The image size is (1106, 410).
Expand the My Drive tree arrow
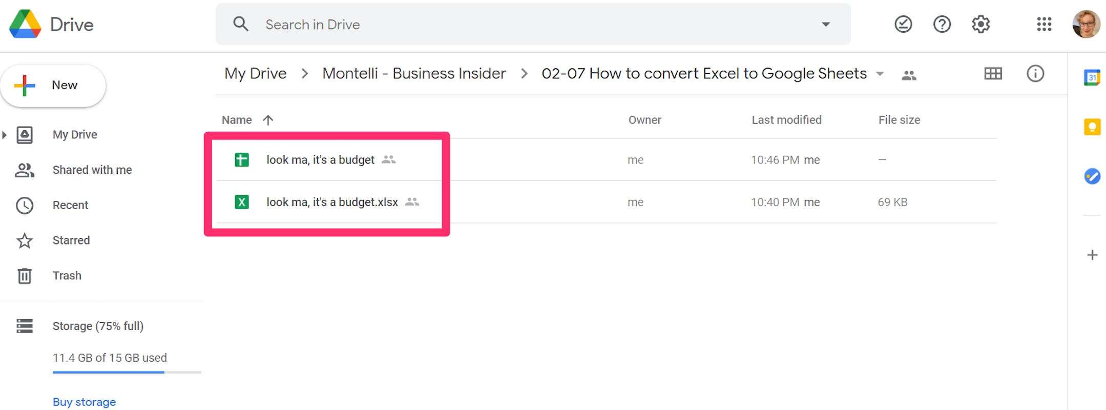[x=5, y=135]
